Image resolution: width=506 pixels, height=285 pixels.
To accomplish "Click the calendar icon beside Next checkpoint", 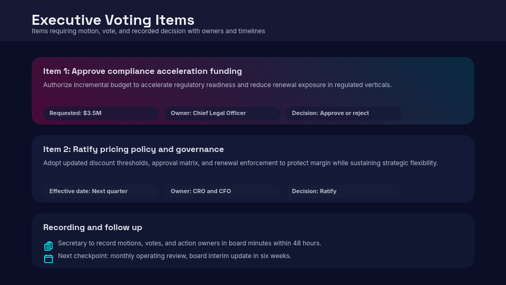I will tap(48, 259).
